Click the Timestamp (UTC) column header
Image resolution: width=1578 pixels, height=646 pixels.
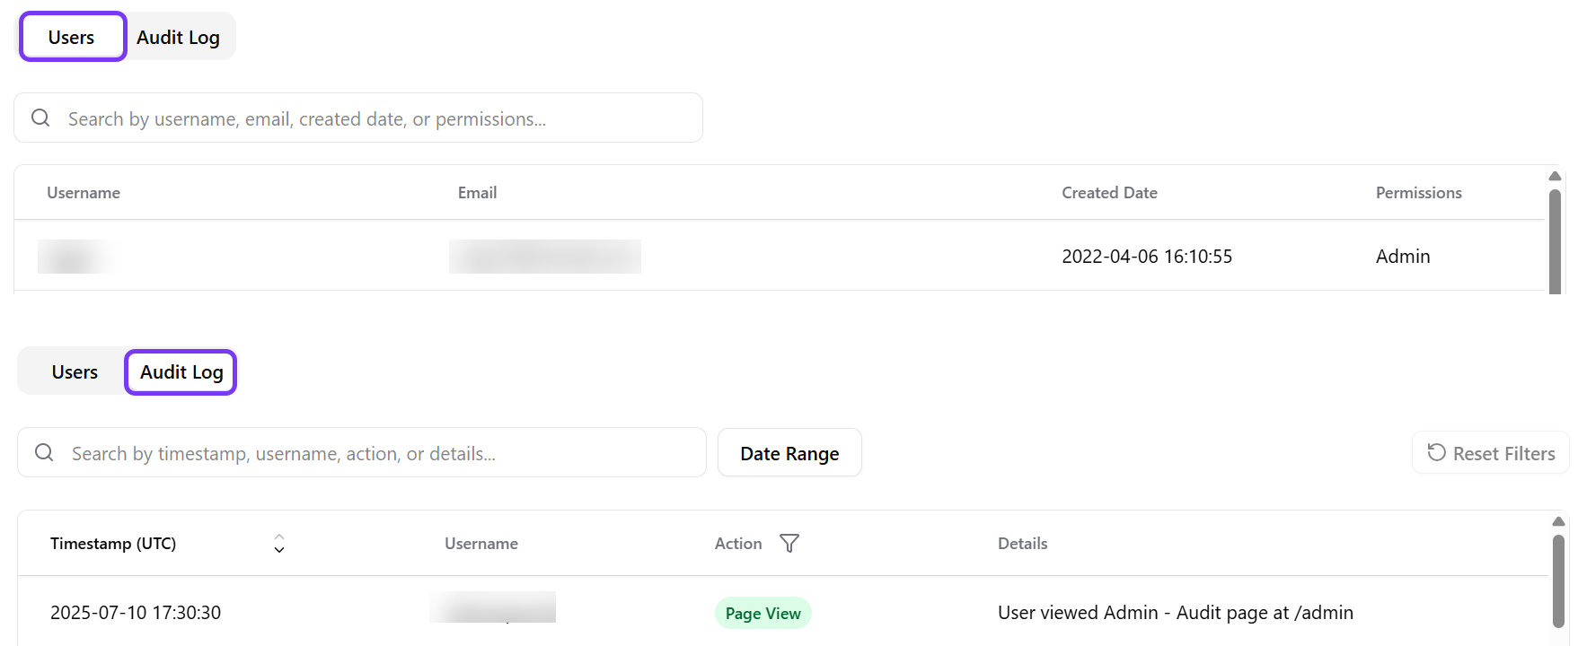(113, 544)
